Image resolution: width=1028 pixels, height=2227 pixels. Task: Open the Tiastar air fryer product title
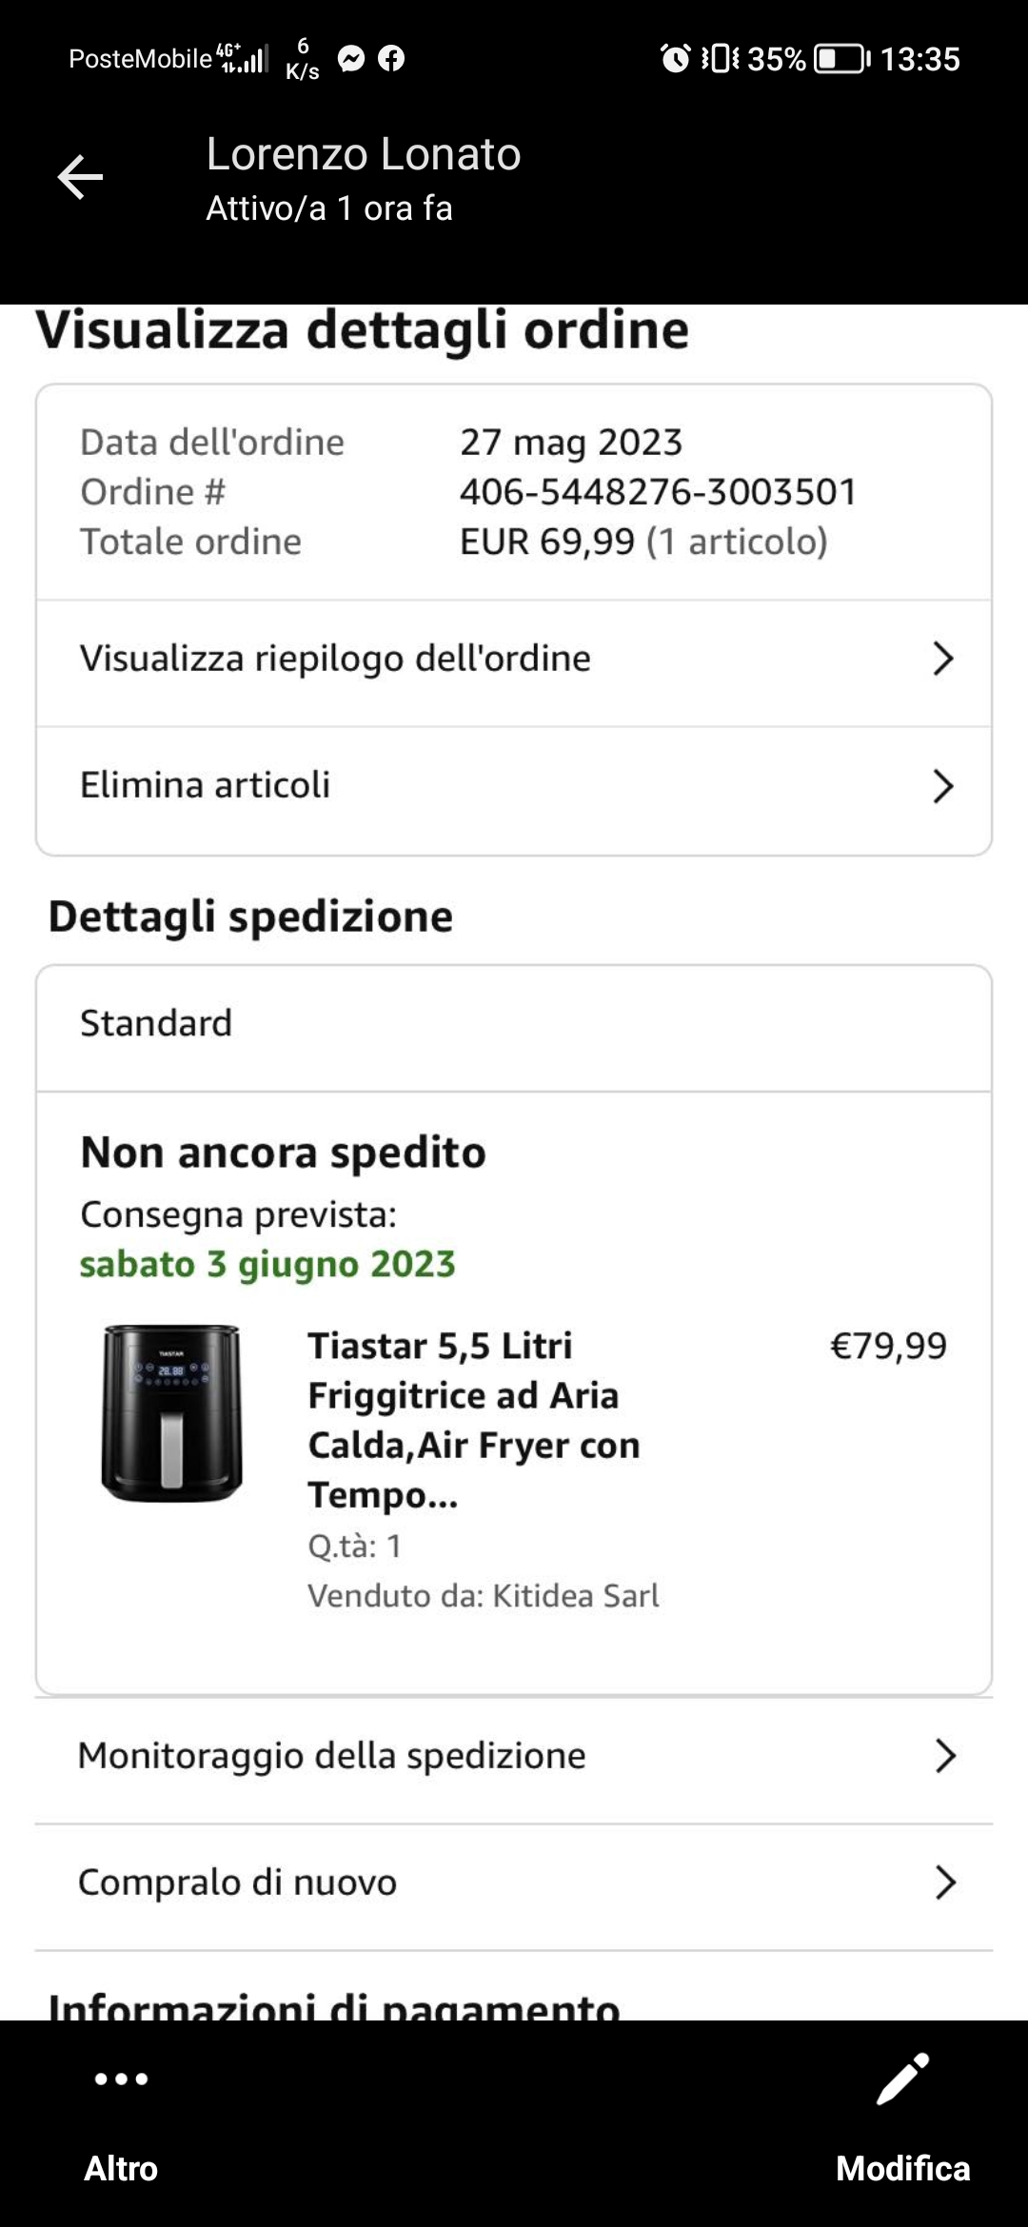pyautogui.click(x=473, y=1420)
